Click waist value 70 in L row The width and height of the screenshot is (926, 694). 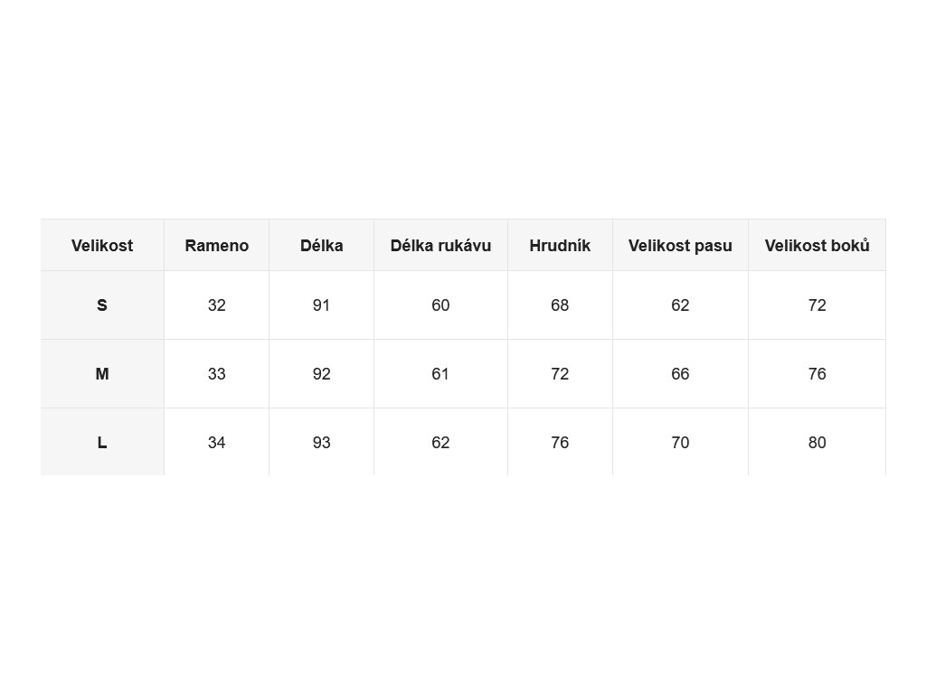680,443
